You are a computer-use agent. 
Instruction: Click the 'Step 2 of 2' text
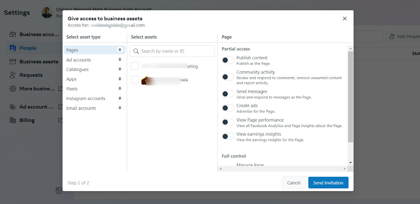(78, 183)
